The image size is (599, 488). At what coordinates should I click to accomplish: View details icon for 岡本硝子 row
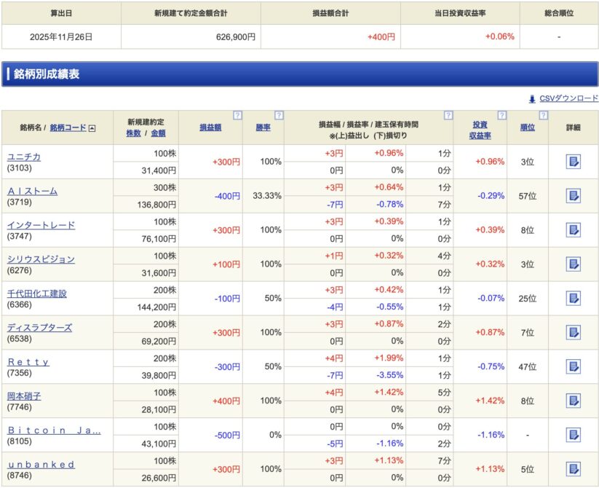click(x=573, y=401)
